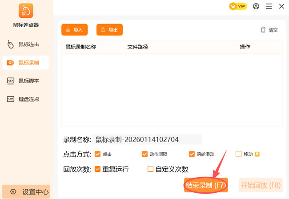
Task: Enable the 自定义次数 checkbox
Action: (x=150, y=169)
